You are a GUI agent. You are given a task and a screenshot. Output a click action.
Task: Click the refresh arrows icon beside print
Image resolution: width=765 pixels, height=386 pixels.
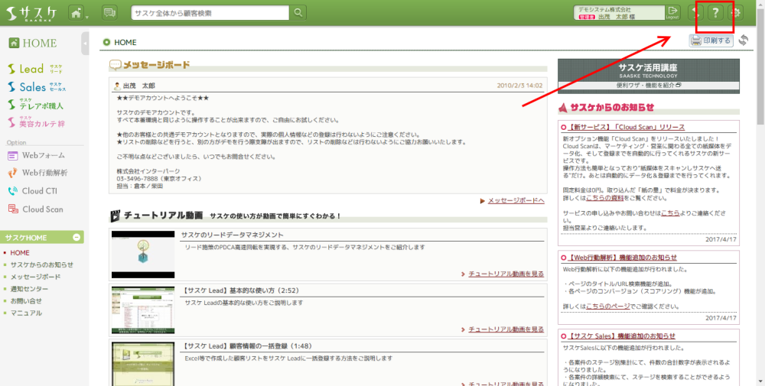coord(744,41)
